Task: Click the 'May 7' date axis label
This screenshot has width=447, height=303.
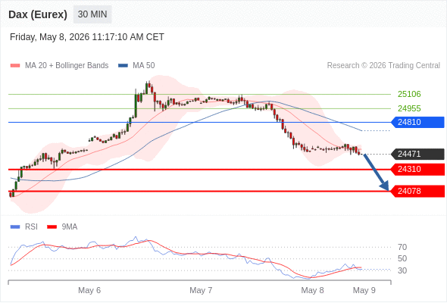Action: pyautogui.click(x=201, y=290)
